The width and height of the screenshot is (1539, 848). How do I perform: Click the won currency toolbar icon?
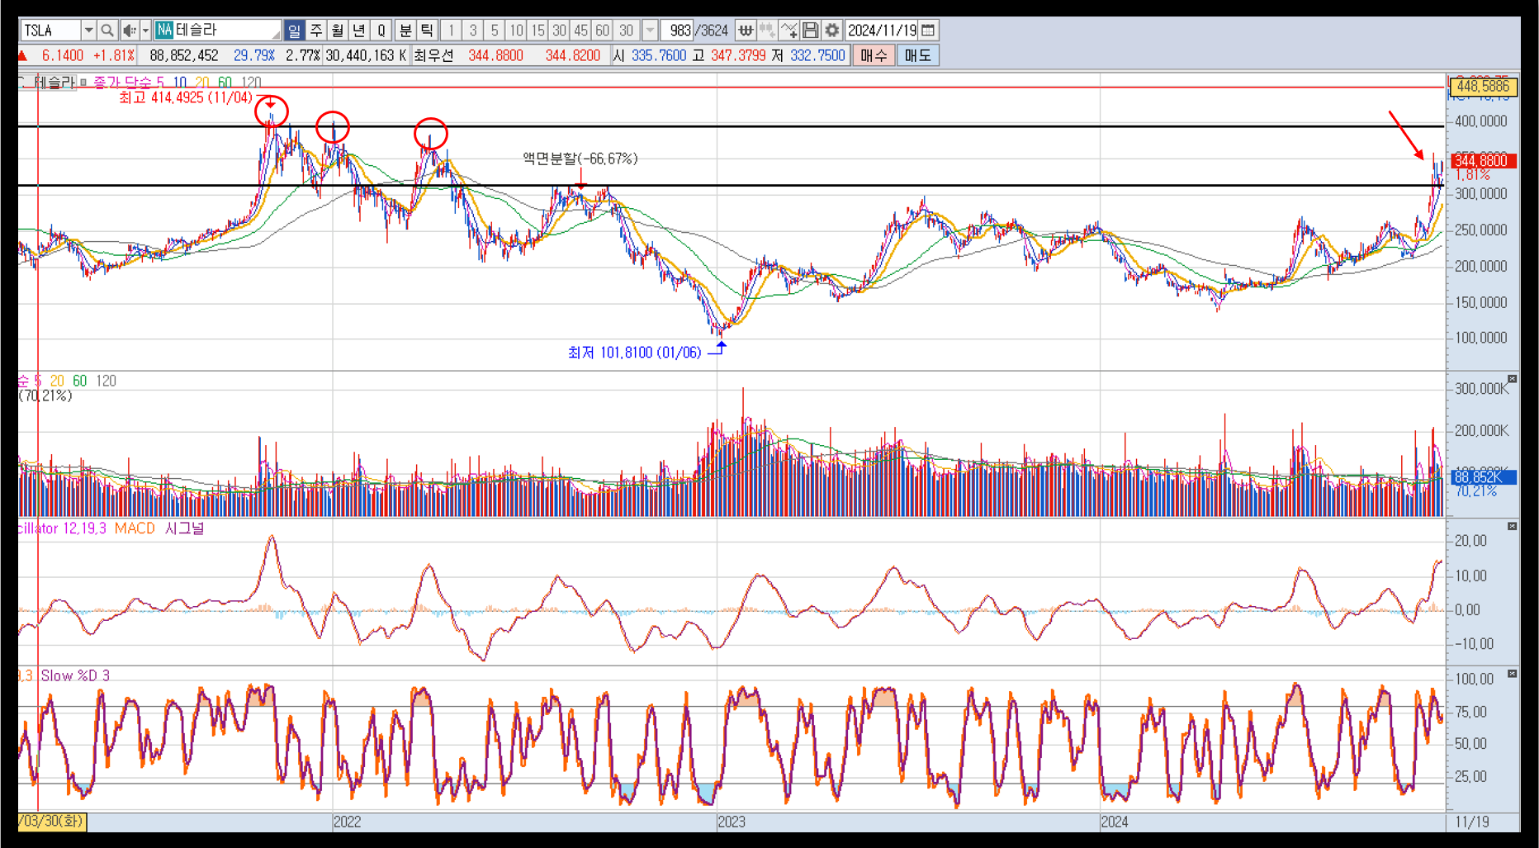tap(746, 31)
